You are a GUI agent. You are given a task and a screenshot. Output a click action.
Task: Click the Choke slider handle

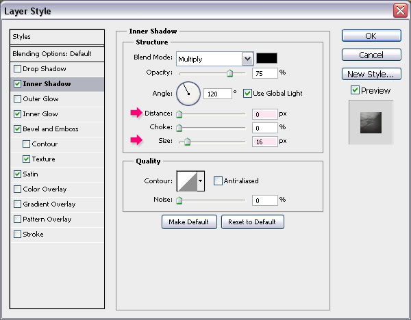(179, 128)
